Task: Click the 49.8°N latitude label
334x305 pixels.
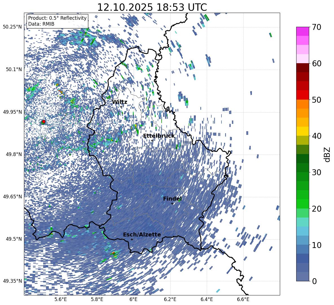Action: [14, 154]
